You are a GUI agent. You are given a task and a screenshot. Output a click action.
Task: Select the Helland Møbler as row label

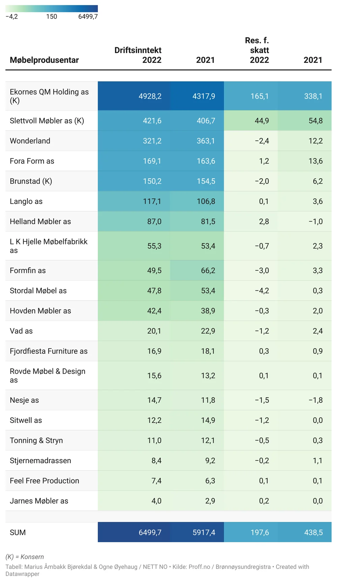tap(40, 221)
